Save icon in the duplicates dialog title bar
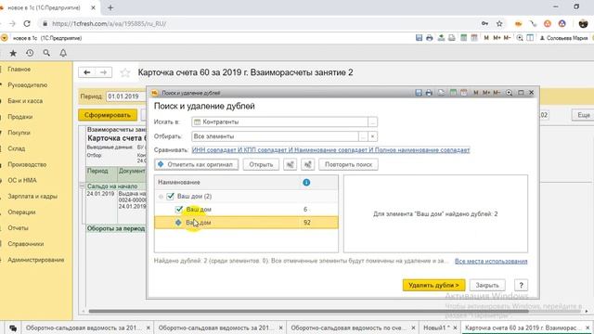 (x=419, y=93)
